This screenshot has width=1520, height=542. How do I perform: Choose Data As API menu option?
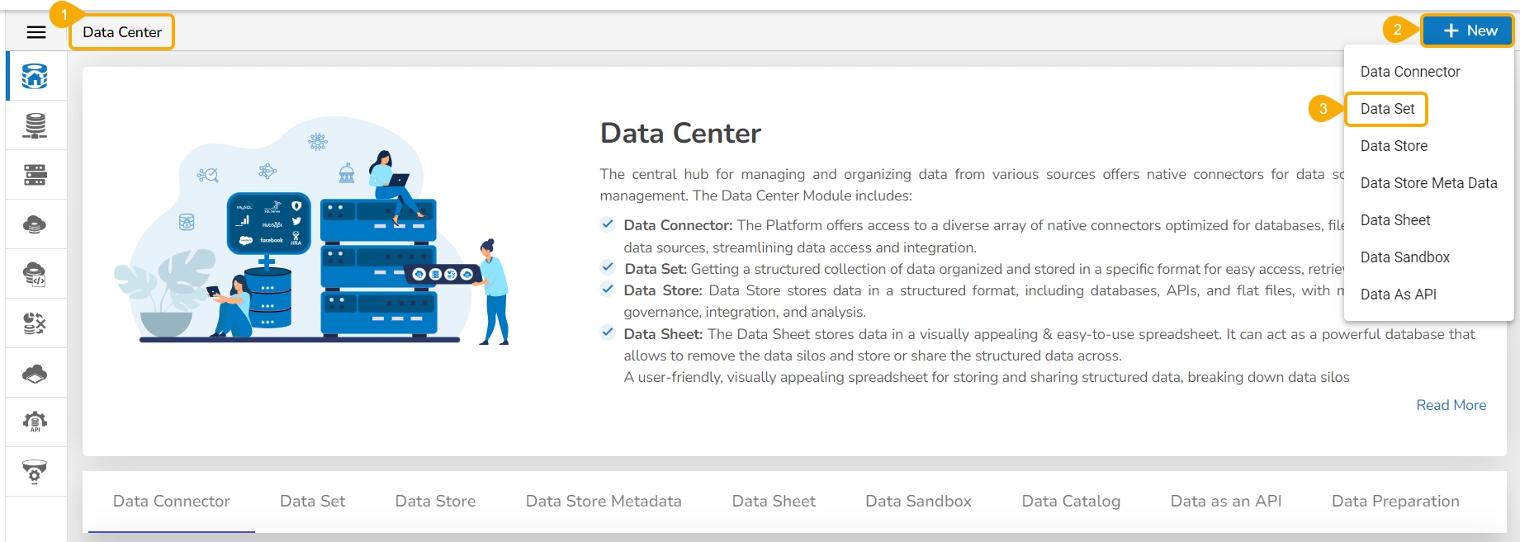(x=1398, y=295)
